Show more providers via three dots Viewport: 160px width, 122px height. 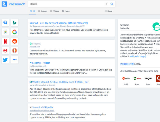(x=14, y=60)
